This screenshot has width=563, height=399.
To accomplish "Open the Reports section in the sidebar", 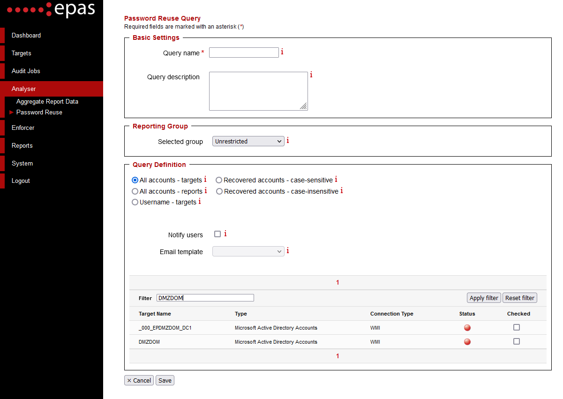I will point(22,145).
